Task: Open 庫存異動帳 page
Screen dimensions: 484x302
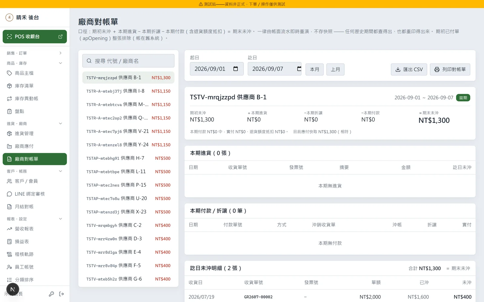Action: click(35, 98)
